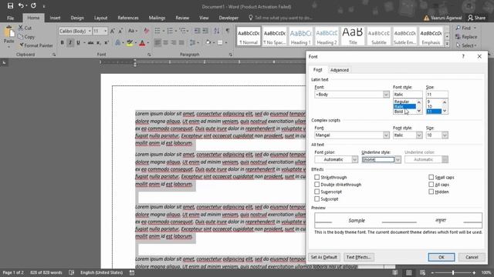The width and height of the screenshot is (494, 277).
Task: Toggle the Italic button in the ribbon
Action: pyautogui.click(x=70, y=43)
